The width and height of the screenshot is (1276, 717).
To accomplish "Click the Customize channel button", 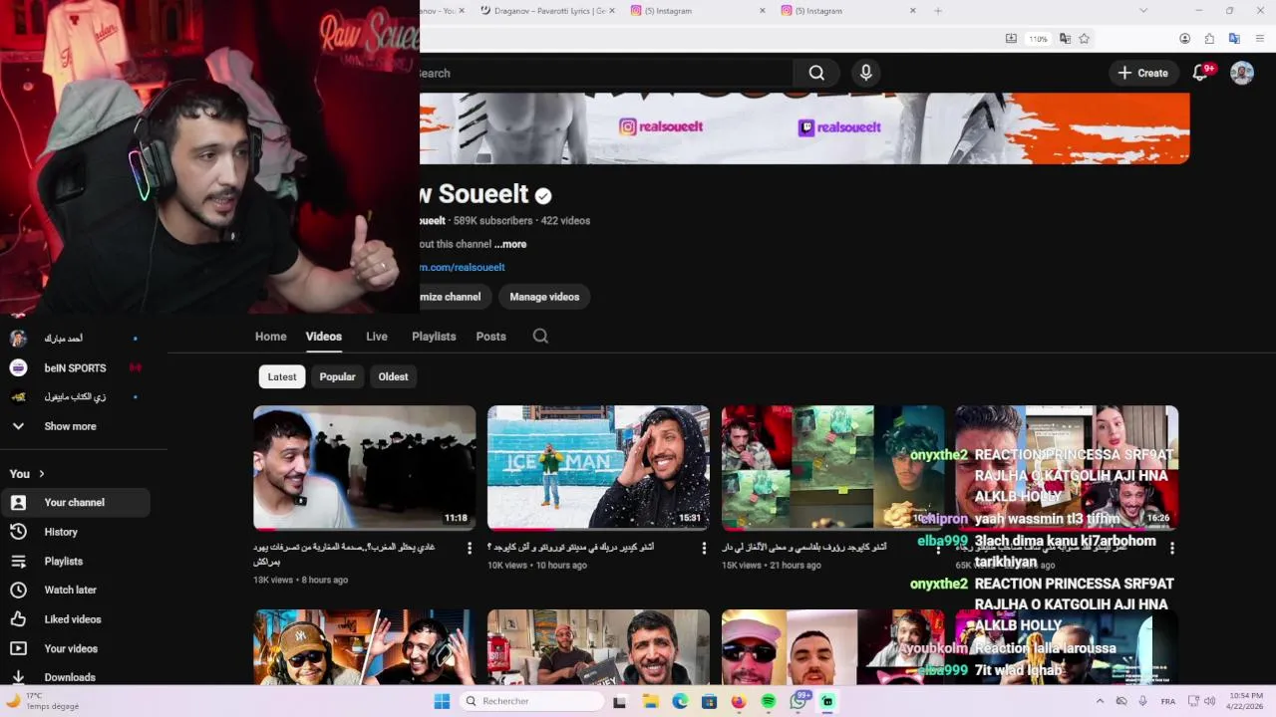I will (x=455, y=297).
